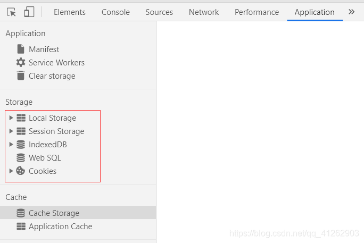Expand the Cookies tree arrow
Image resolution: width=364 pixels, height=243 pixels.
(11, 171)
